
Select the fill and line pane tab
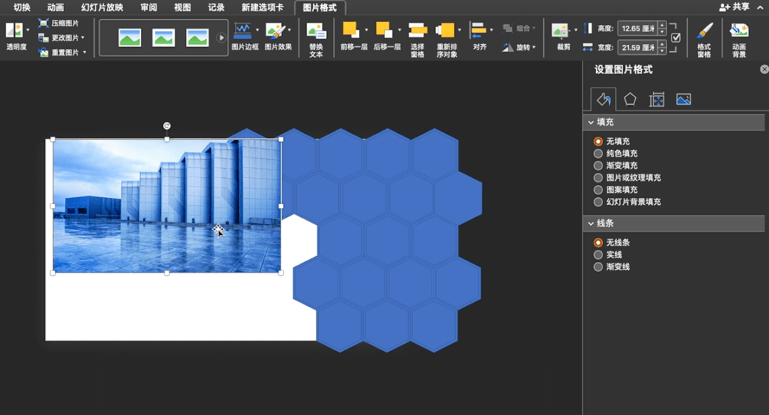[604, 100]
